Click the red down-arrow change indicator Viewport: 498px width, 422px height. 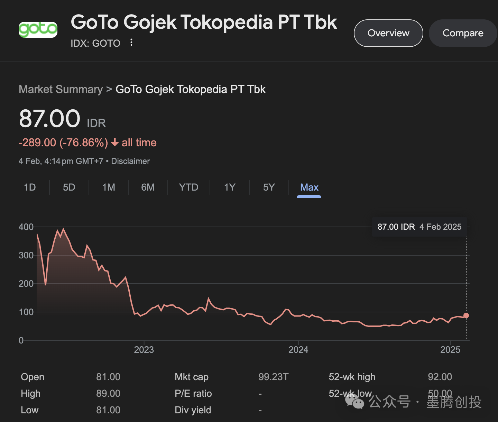point(115,143)
